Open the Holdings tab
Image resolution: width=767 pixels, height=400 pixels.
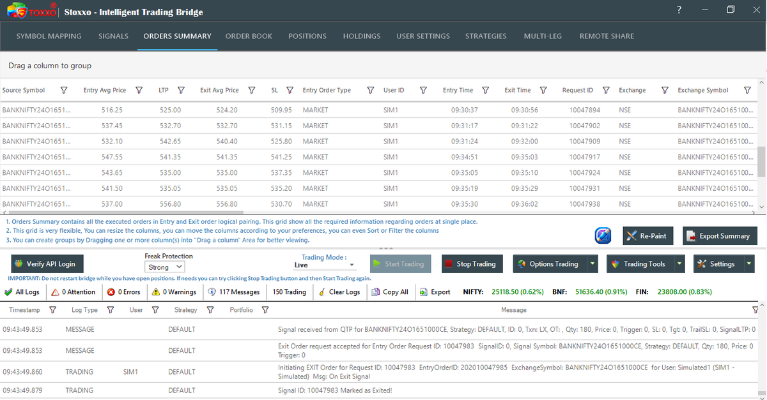click(x=362, y=36)
